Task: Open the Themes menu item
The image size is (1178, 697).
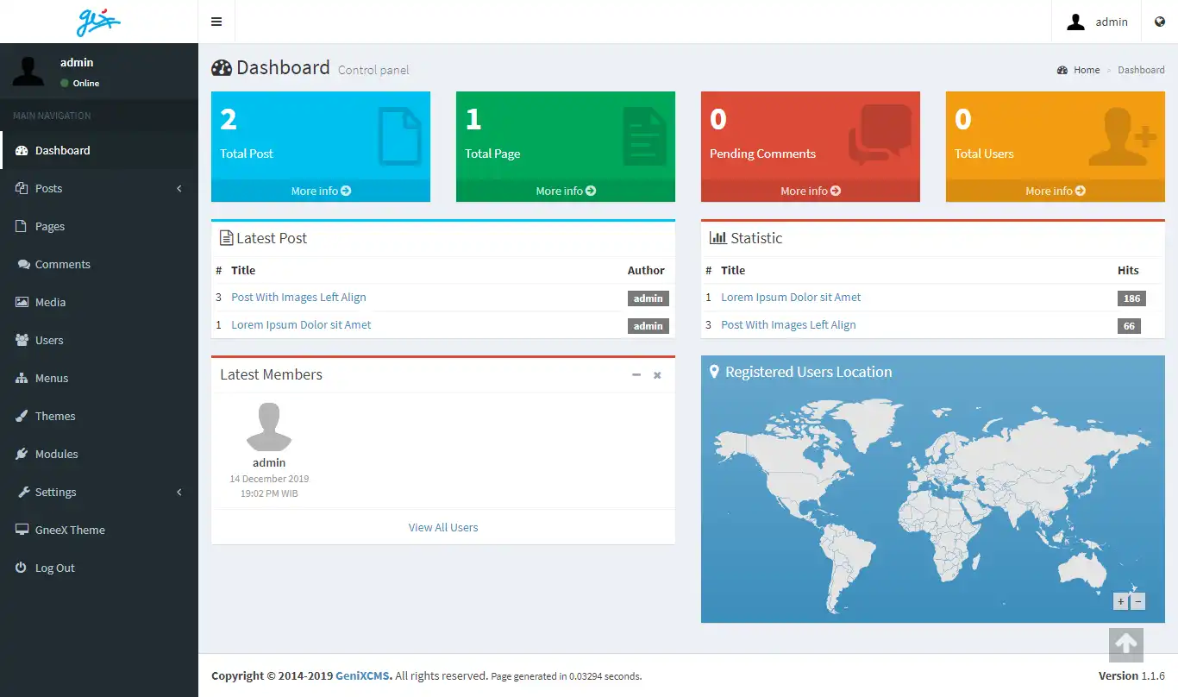Action: [99, 416]
